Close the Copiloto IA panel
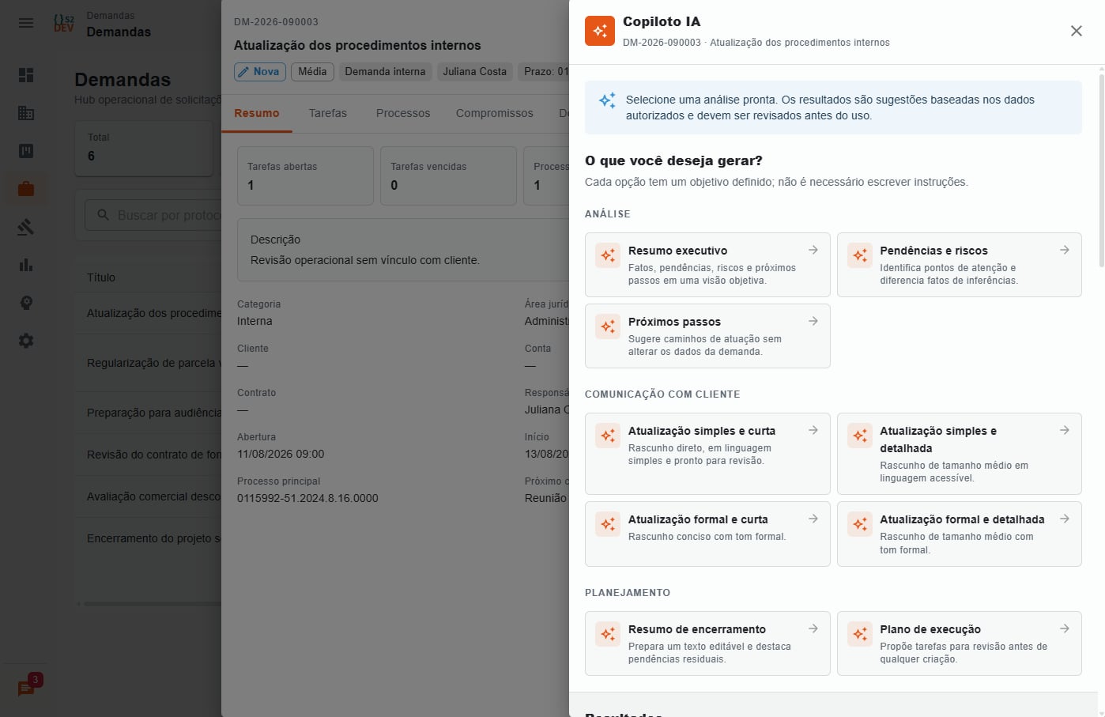The image size is (1105, 717). point(1076,31)
